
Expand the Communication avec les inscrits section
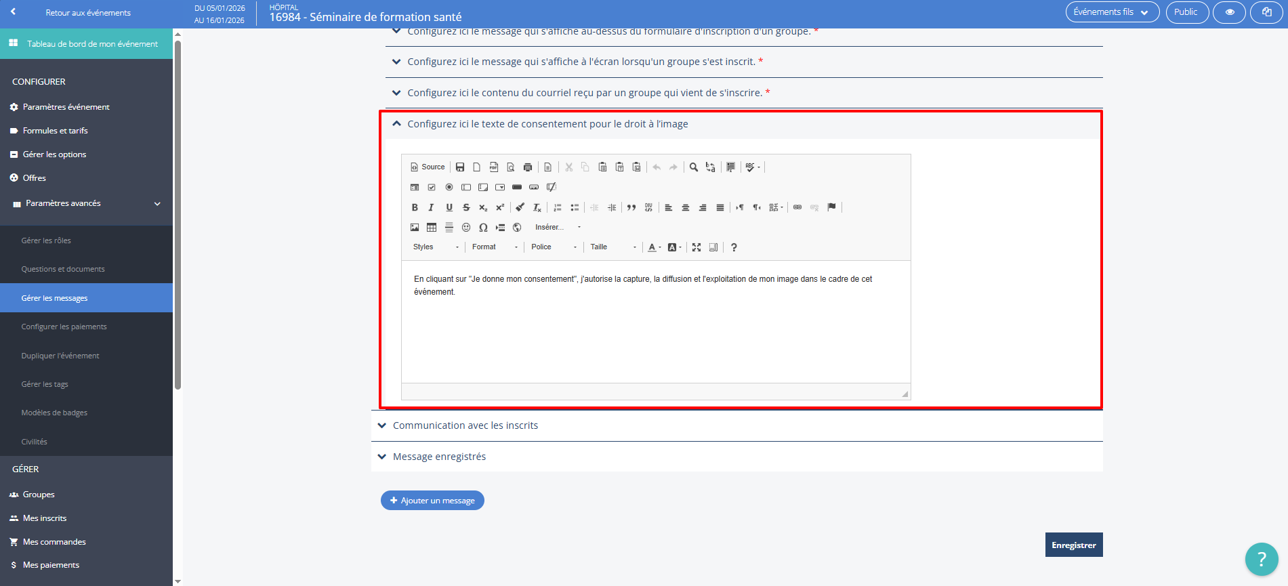465,425
